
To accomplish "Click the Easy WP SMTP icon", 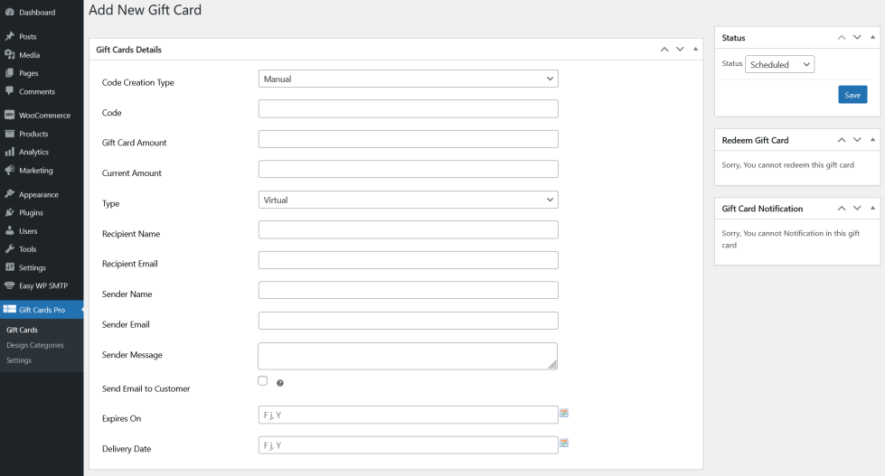I will coord(9,286).
